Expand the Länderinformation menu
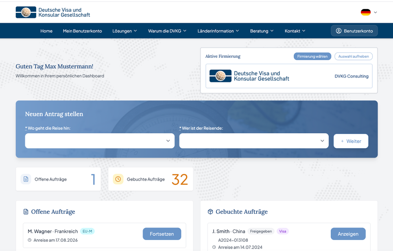Image resolution: width=393 pixels, height=251 pixels. (218, 31)
